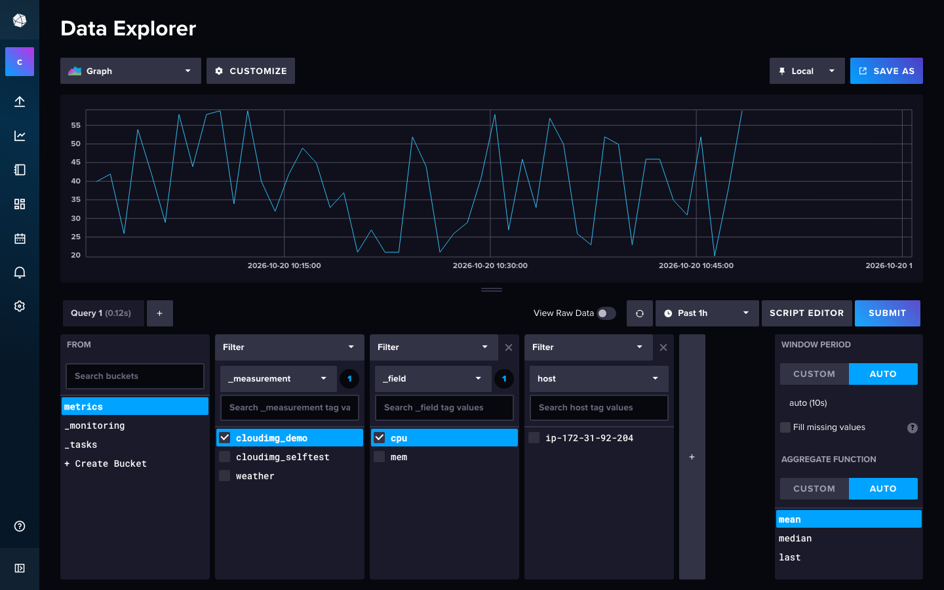Viewport: 944px width, 590px height.
Task: Submit the query
Action: 888,313
